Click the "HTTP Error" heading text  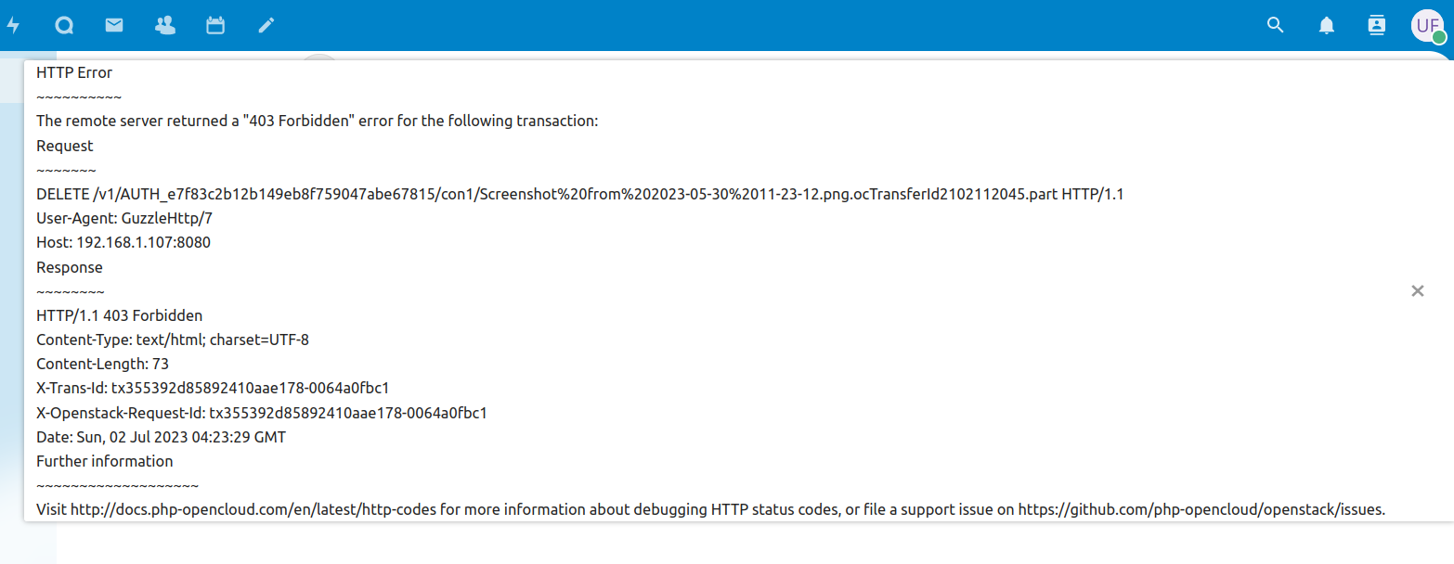pyautogui.click(x=74, y=72)
